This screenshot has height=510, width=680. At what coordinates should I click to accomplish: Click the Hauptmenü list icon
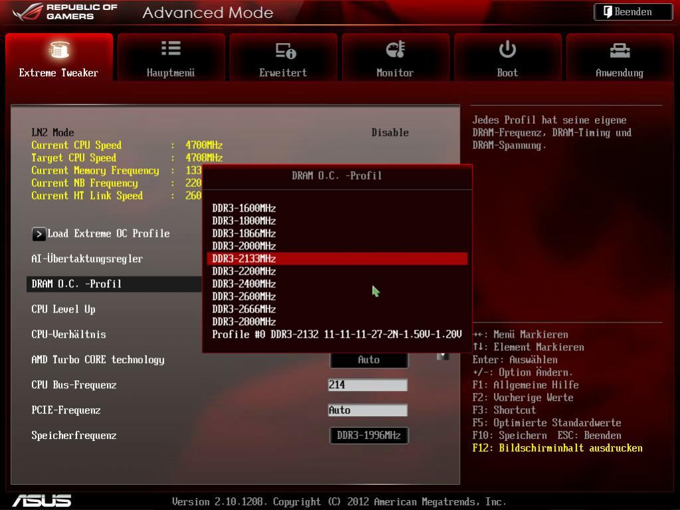(171, 48)
